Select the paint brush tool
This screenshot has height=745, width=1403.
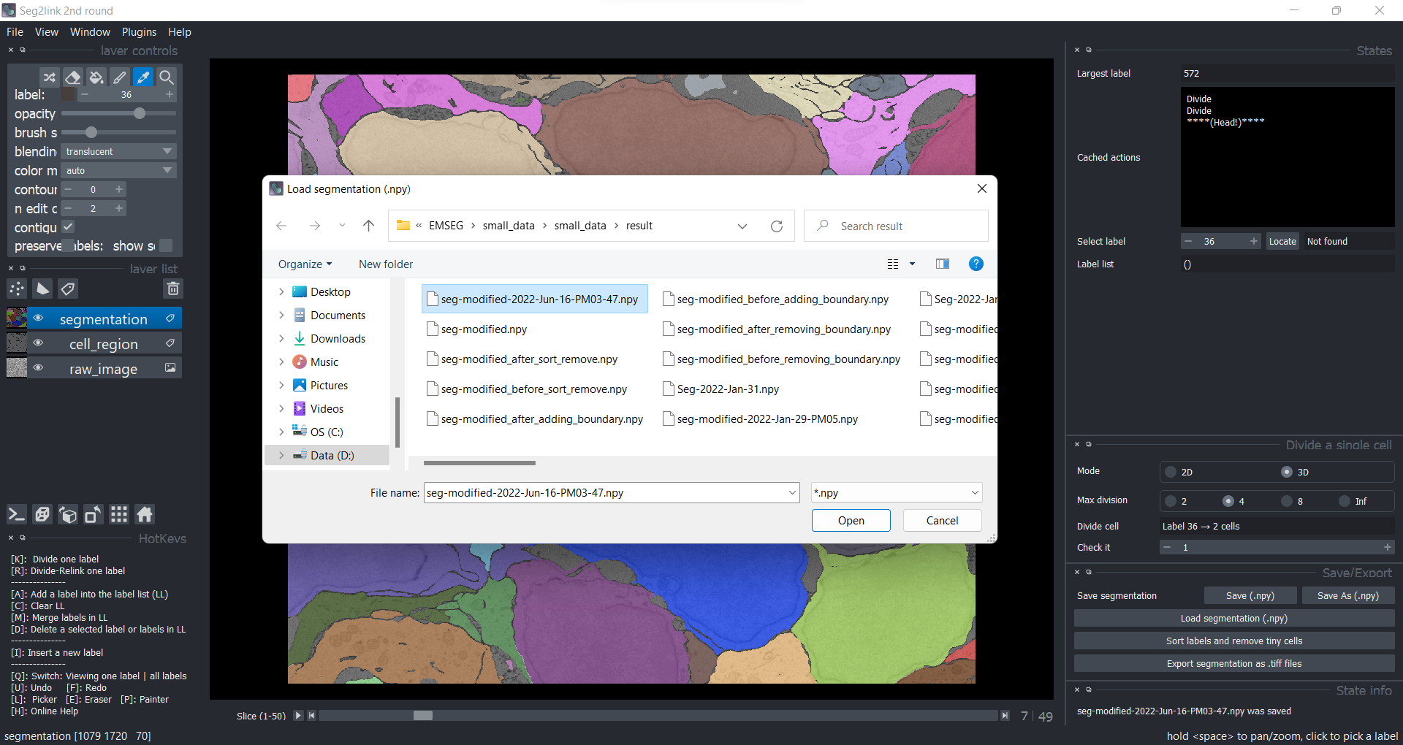pos(120,77)
